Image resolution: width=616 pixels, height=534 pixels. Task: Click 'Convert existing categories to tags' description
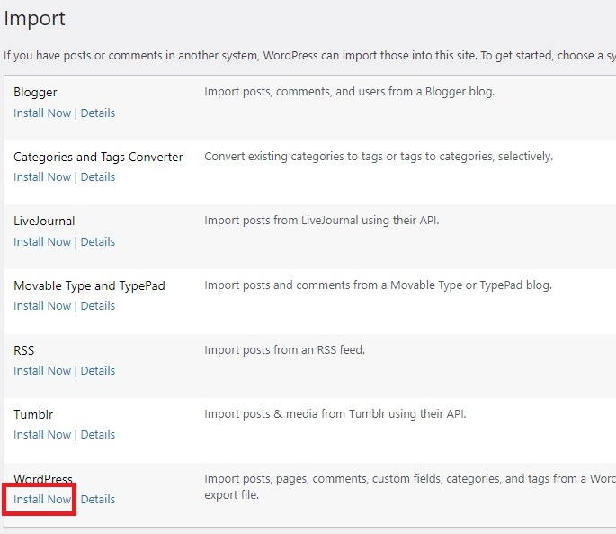click(379, 156)
